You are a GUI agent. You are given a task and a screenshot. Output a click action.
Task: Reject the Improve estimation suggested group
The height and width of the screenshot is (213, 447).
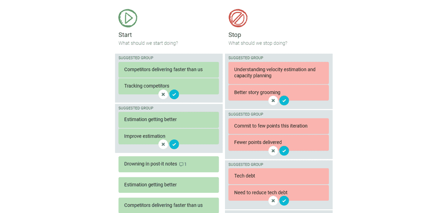pyautogui.click(x=163, y=144)
